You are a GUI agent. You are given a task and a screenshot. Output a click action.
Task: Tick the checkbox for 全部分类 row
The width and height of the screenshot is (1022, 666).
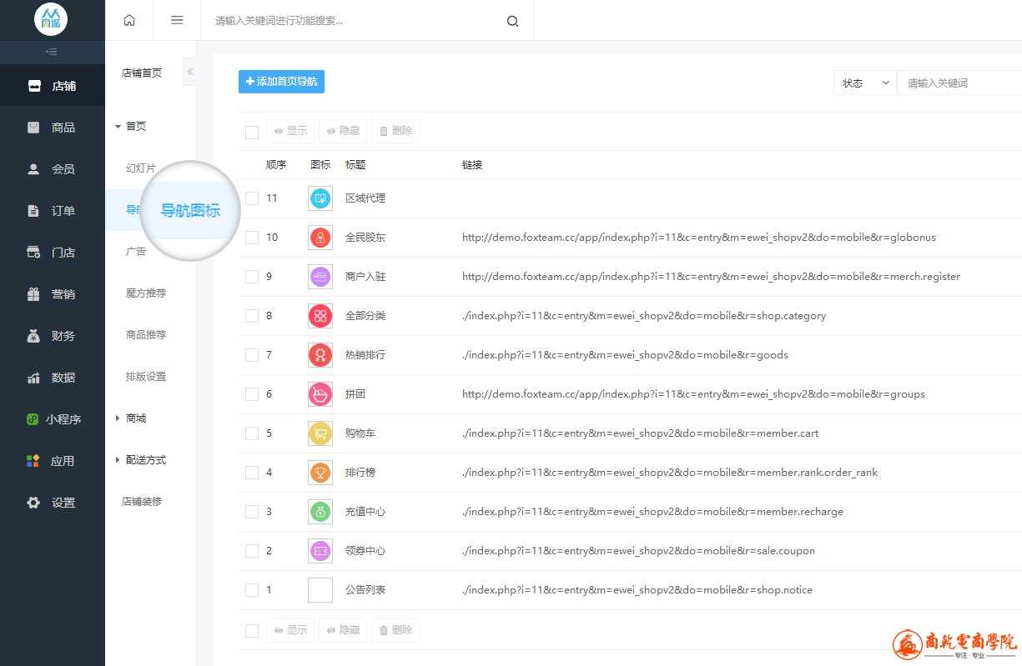click(x=252, y=316)
